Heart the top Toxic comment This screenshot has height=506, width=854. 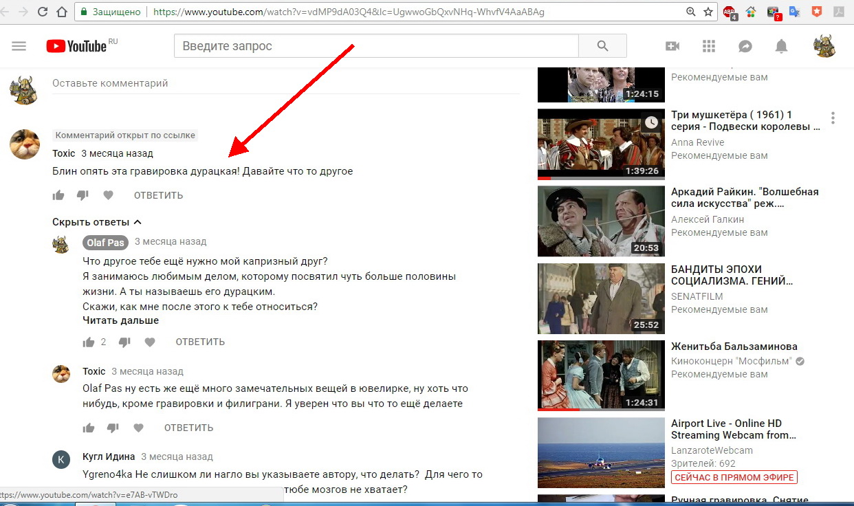point(108,195)
